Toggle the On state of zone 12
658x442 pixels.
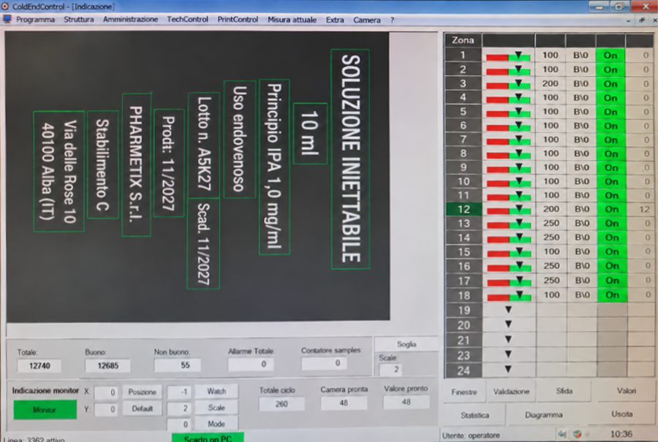click(611, 209)
